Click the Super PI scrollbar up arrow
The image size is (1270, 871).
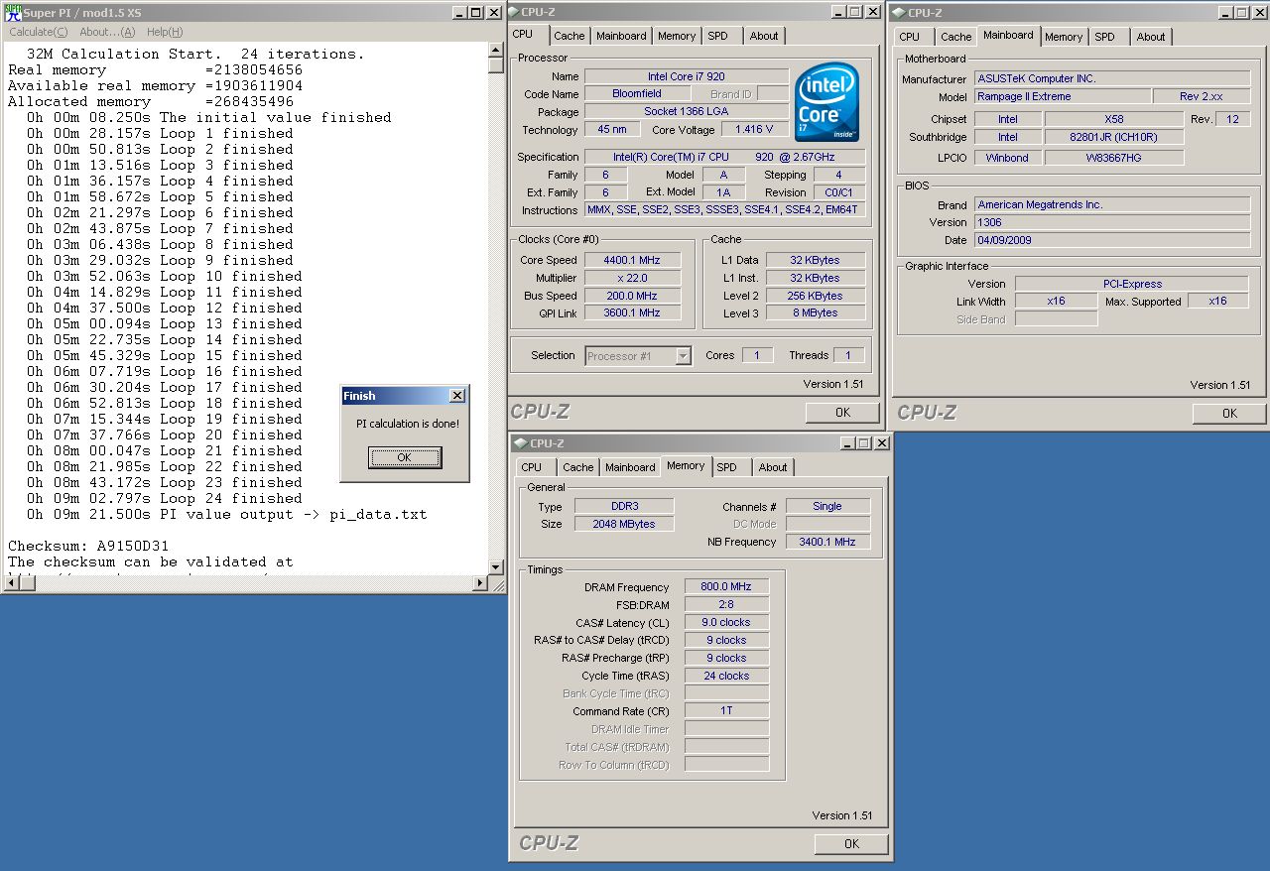click(496, 50)
